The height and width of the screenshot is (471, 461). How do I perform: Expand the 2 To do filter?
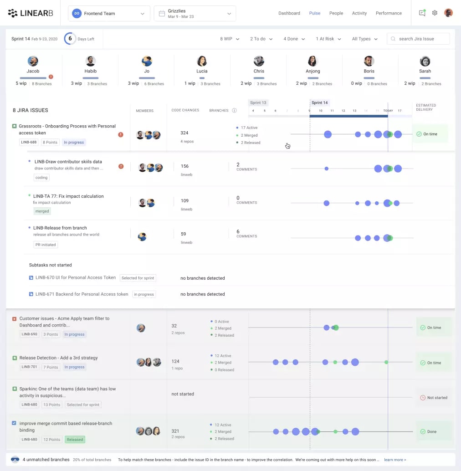[261, 39]
